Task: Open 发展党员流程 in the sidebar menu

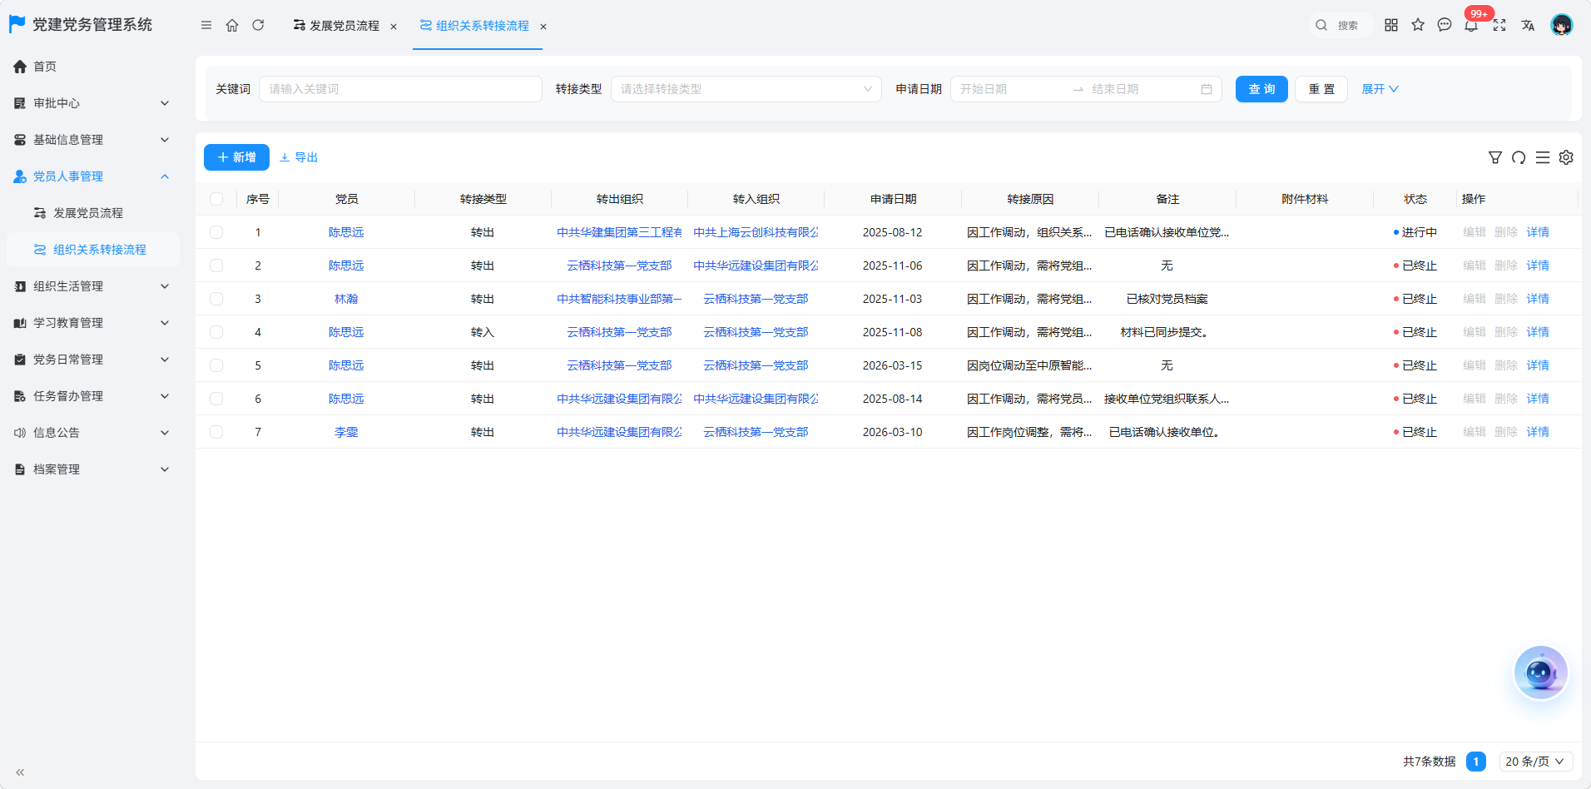Action: (x=88, y=213)
